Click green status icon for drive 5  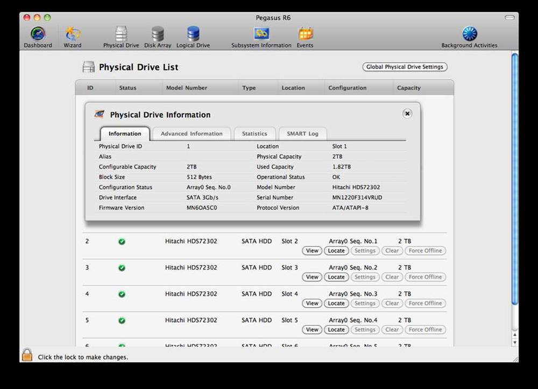click(x=122, y=321)
